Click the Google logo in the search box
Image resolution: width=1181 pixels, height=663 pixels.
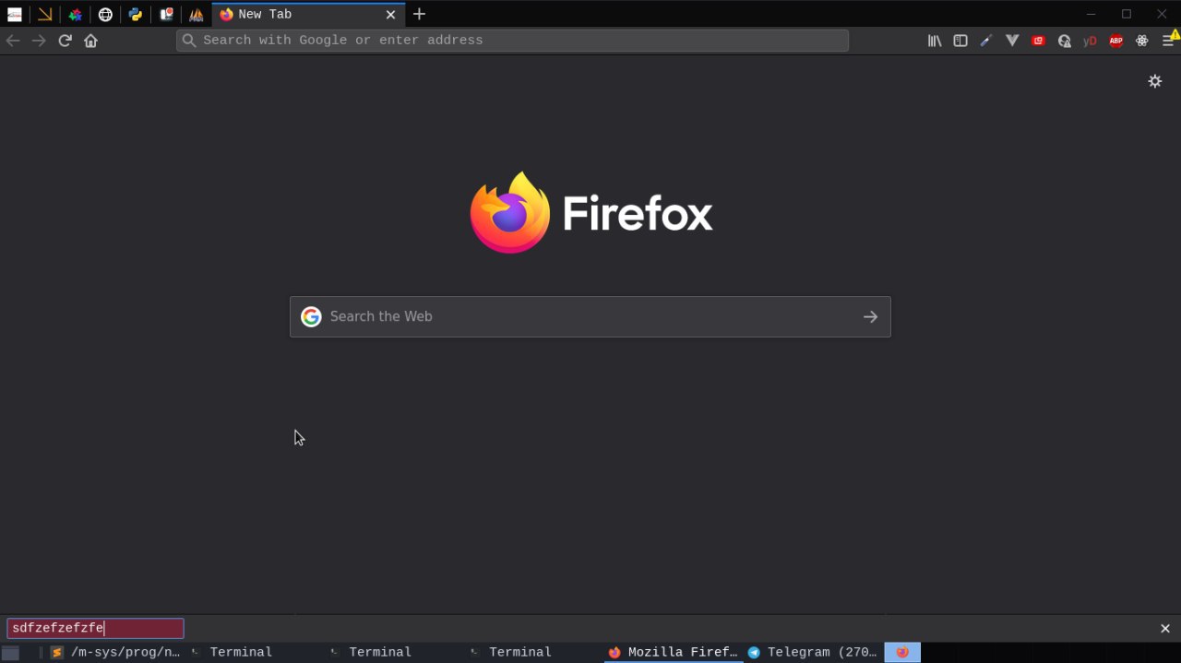(x=311, y=316)
